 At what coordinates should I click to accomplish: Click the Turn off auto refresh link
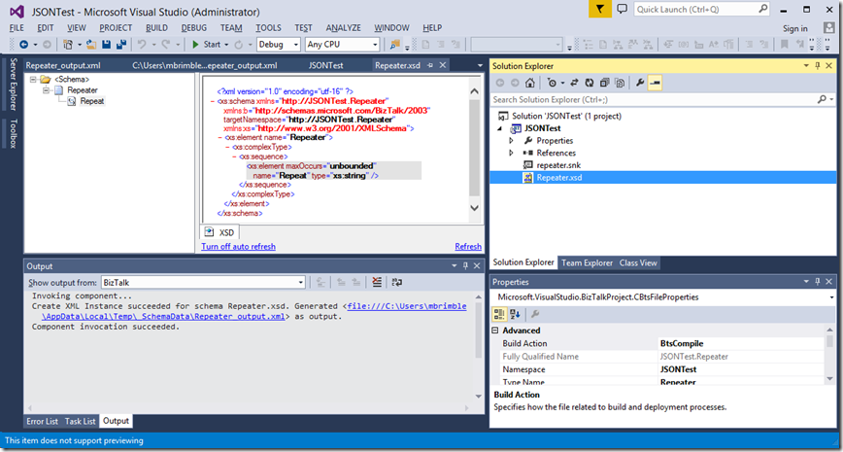(238, 247)
